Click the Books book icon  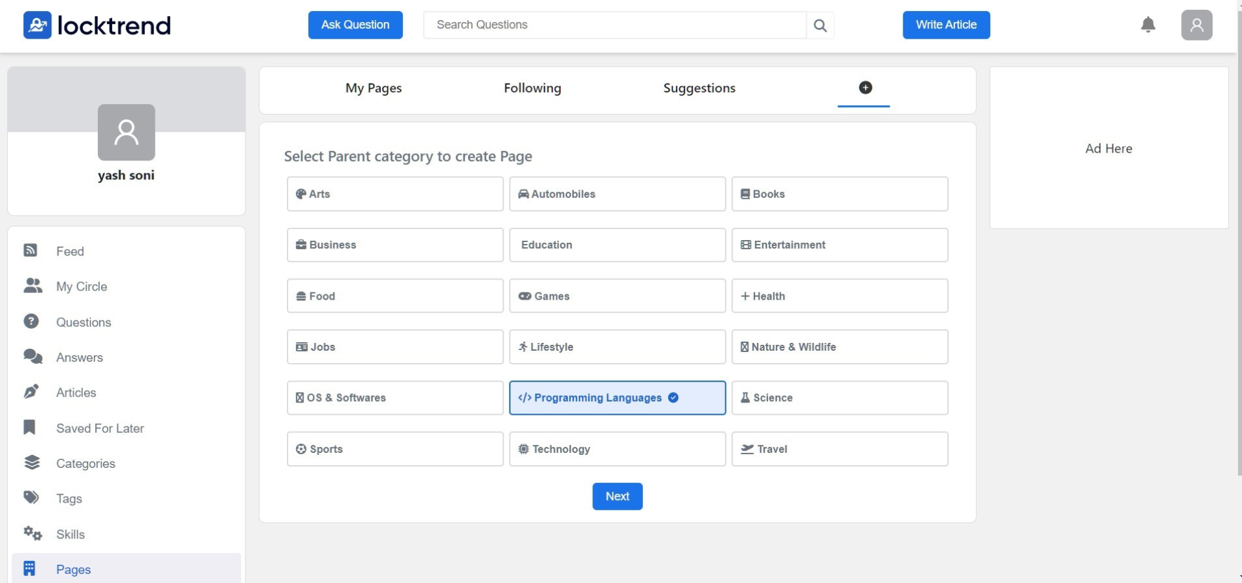pos(745,194)
